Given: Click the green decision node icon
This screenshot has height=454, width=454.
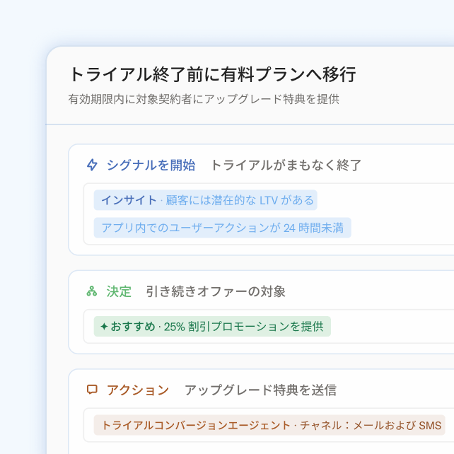Looking at the screenshot, I should (92, 291).
